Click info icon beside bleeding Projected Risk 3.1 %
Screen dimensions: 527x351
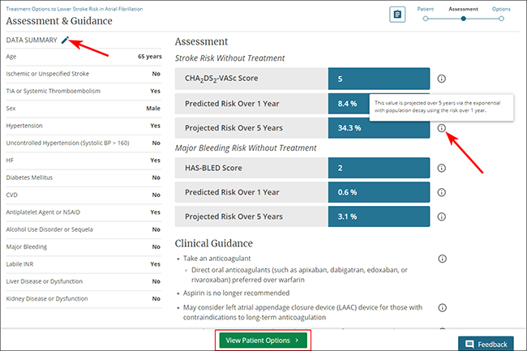pos(441,216)
